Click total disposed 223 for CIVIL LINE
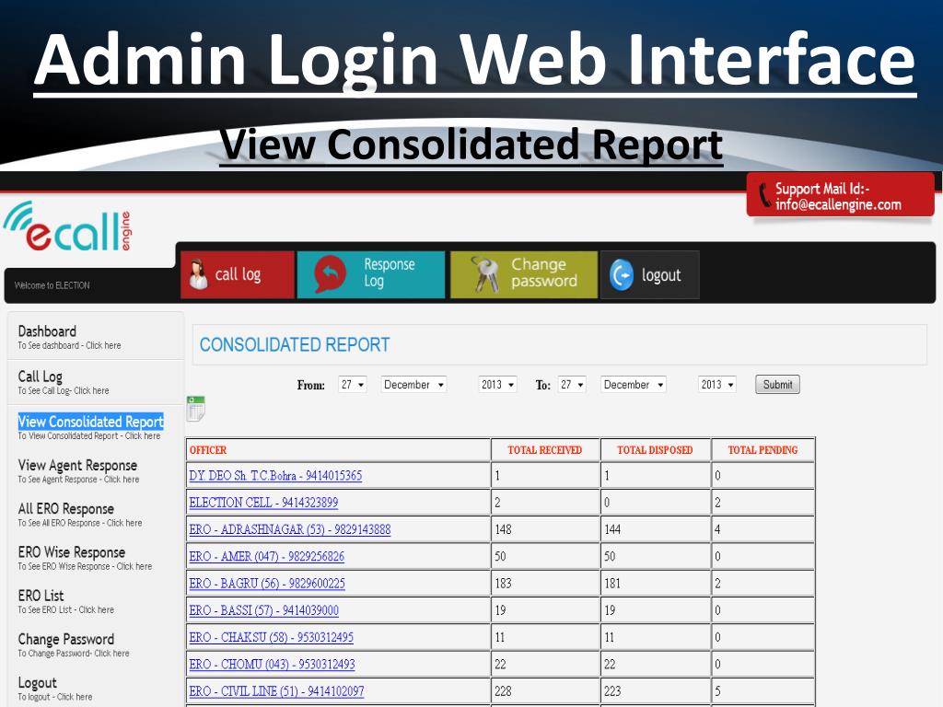Viewport: 943px width, 707px height. (612, 691)
